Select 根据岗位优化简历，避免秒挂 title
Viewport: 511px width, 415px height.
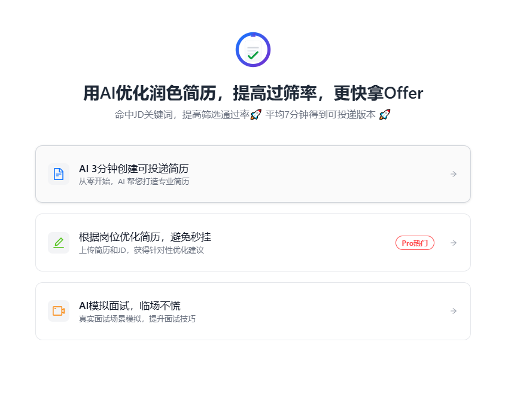(145, 237)
